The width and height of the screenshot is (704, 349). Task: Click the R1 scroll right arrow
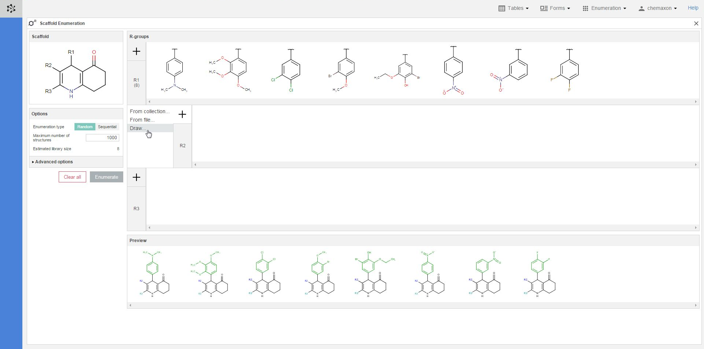(x=696, y=102)
